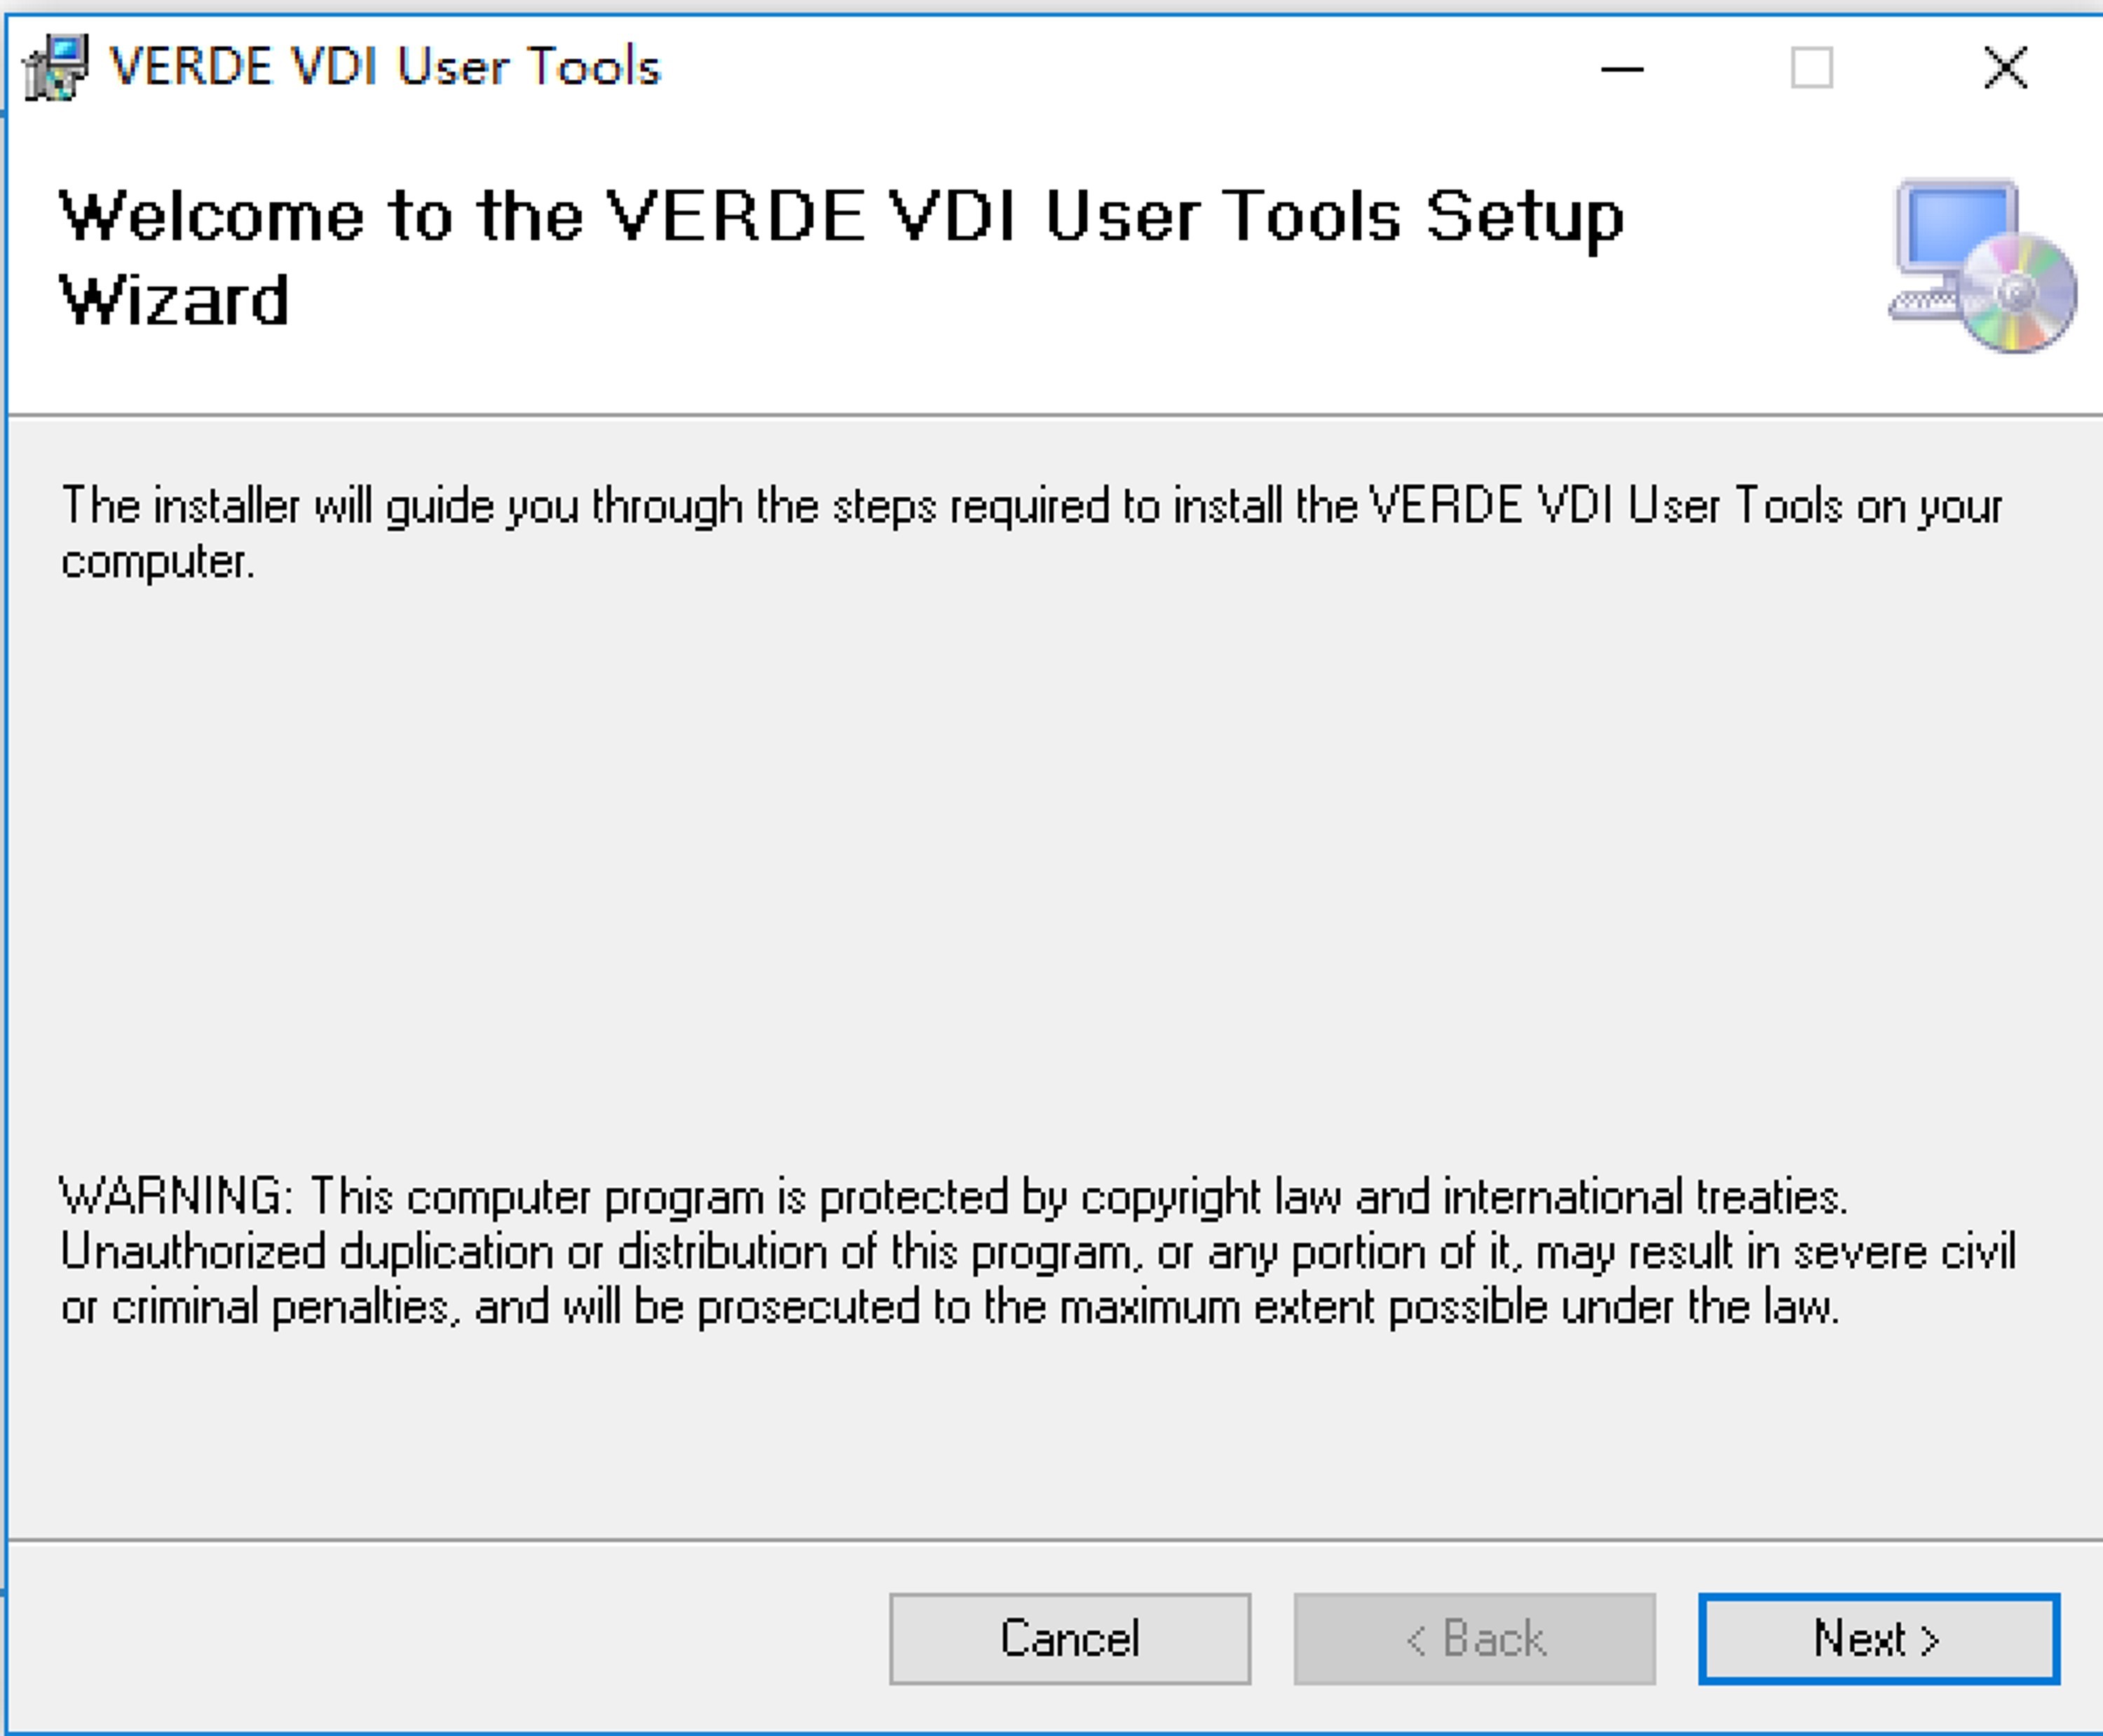Minimize the VERDE VDI User Tools window
The width and height of the screenshot is (2103, 1736).
(1622, 69)
